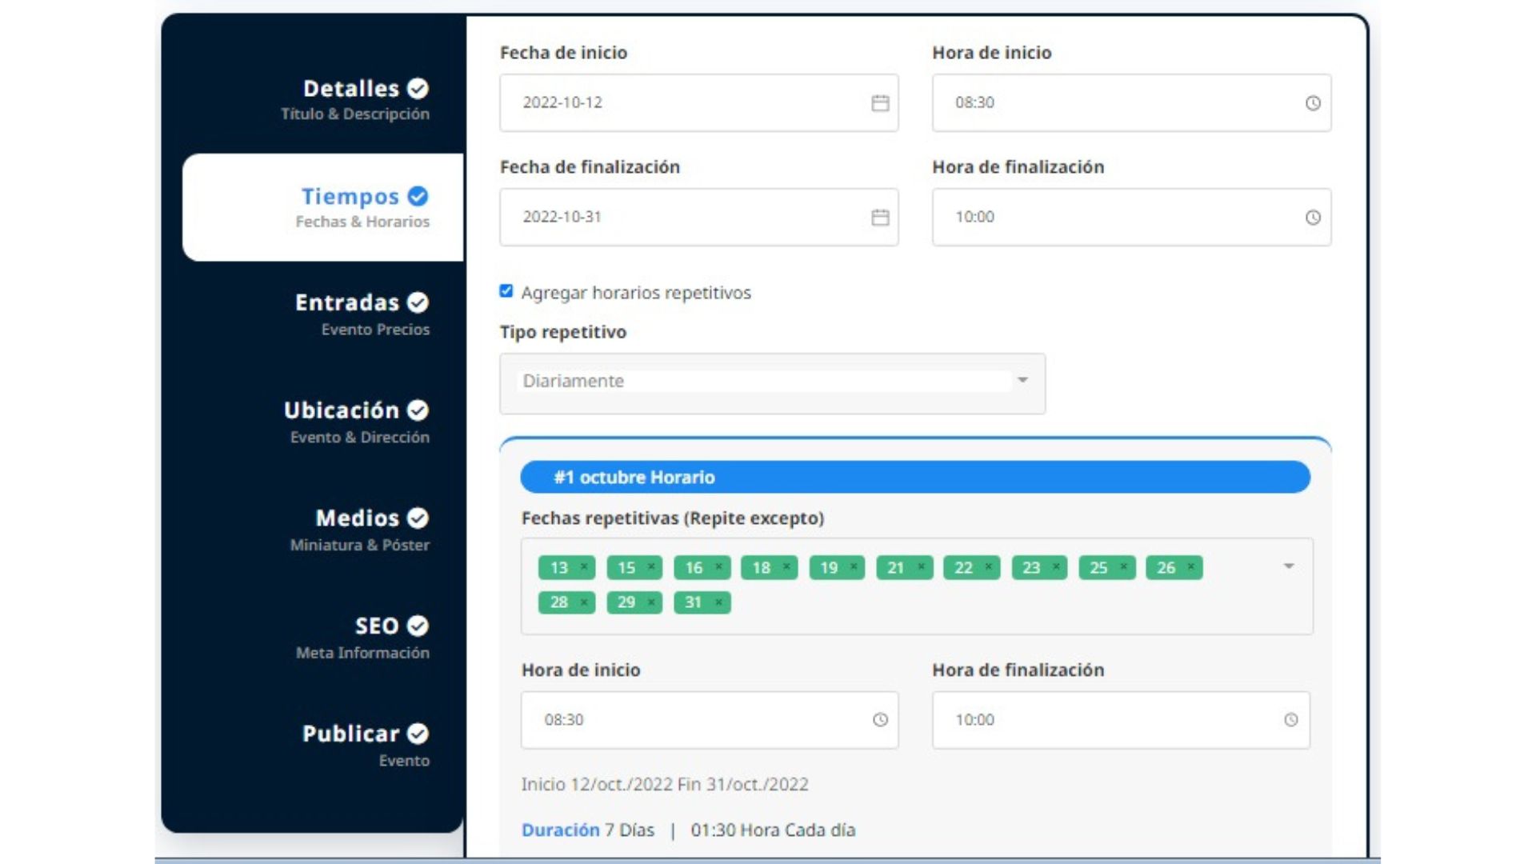Open calendar picker for Fecha de inicio

(880, 103)
